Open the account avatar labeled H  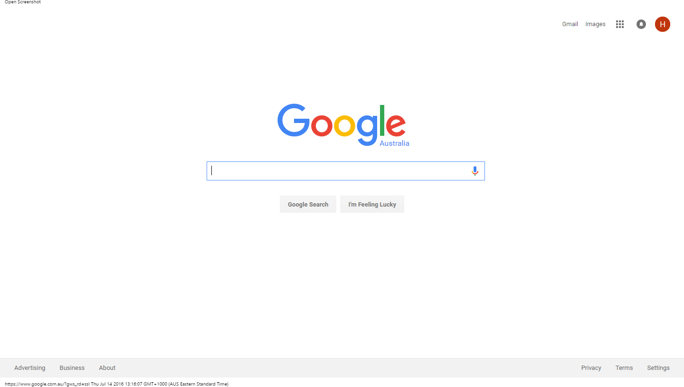(x=663, y=24)
